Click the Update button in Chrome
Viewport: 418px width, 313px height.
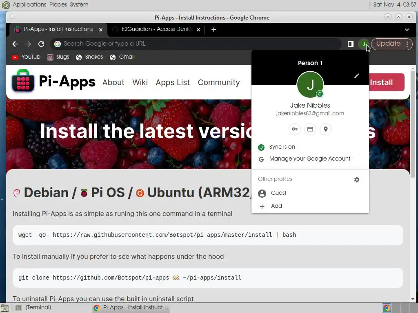(x=388, y=44)
